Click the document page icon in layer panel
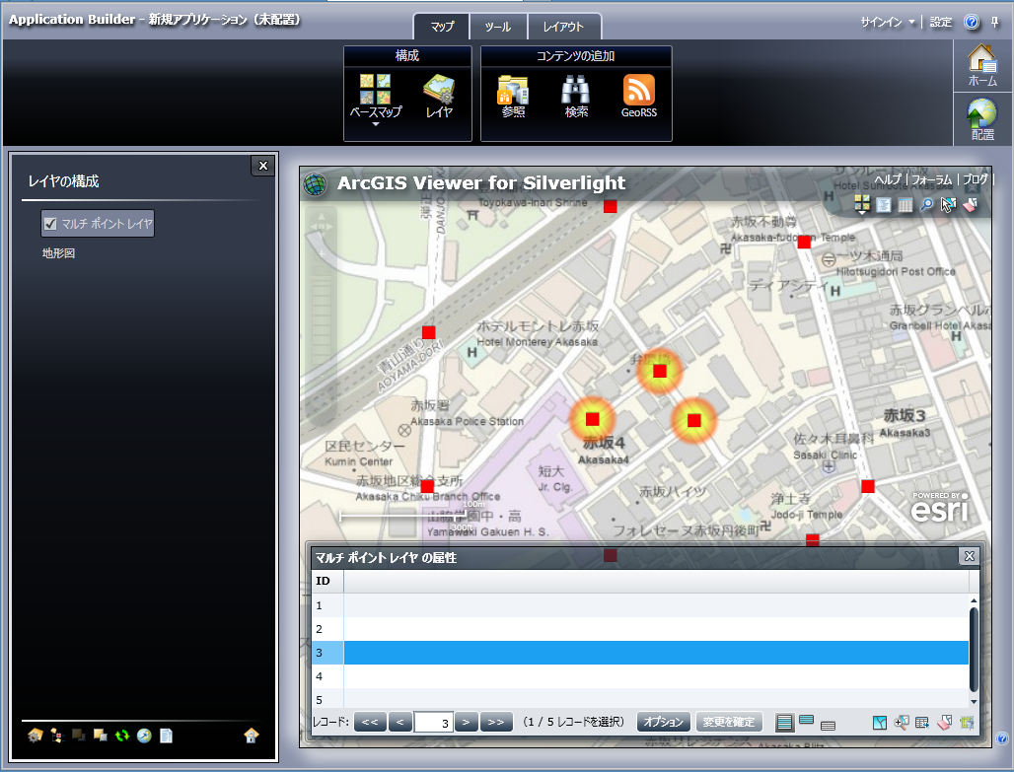The height and width of the screenshot is (772, 1014). (x=166, y=736)
